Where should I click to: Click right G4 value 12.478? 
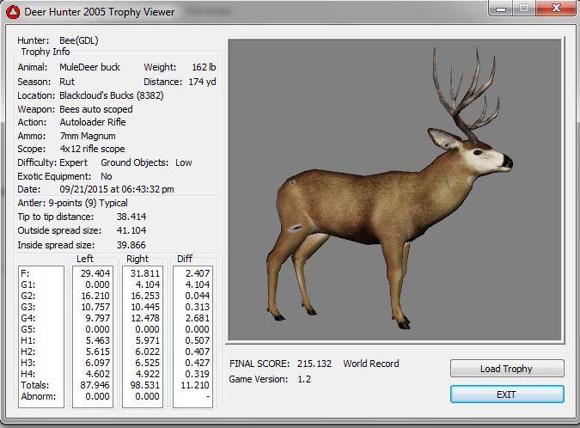click(145, 318)
